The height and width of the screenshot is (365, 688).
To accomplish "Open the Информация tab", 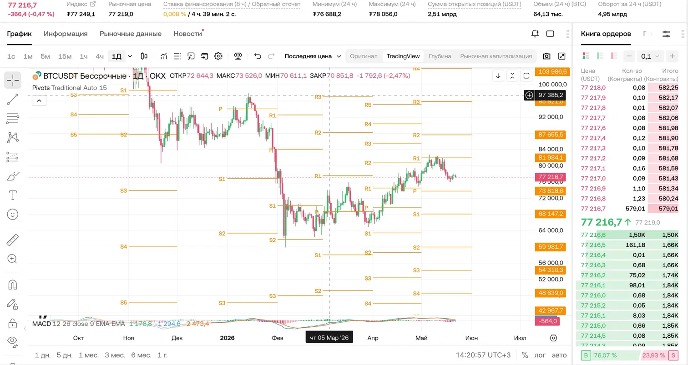I will (66, 34).
